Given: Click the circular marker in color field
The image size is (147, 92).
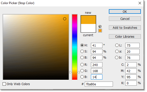Looking at the screenshot, I should tap(65, 19).
